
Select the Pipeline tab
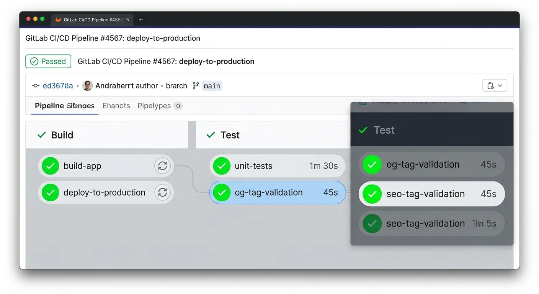tap(65, 106)
